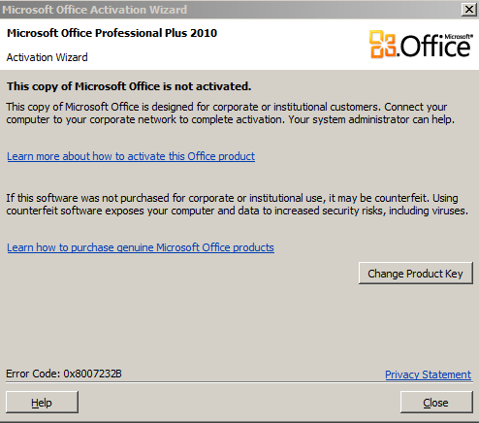The width and height of the screenshot is (479, 423).
Task: Close the wizard using the title bar X
Action: click(x=468, y=10)
